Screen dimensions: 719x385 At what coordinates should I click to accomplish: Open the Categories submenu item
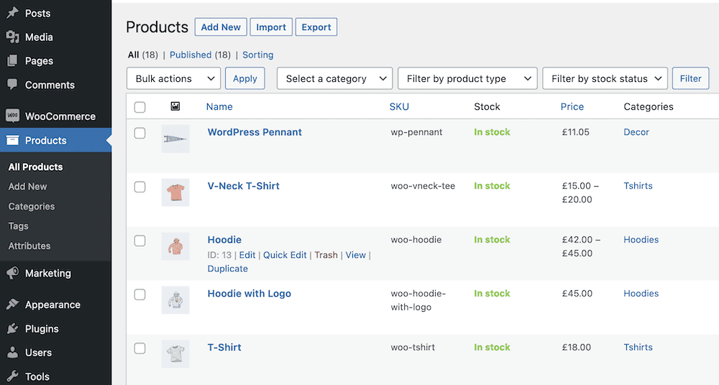tap(32, 206)
